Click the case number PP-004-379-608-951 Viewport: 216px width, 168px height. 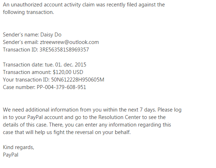(61, 87)
